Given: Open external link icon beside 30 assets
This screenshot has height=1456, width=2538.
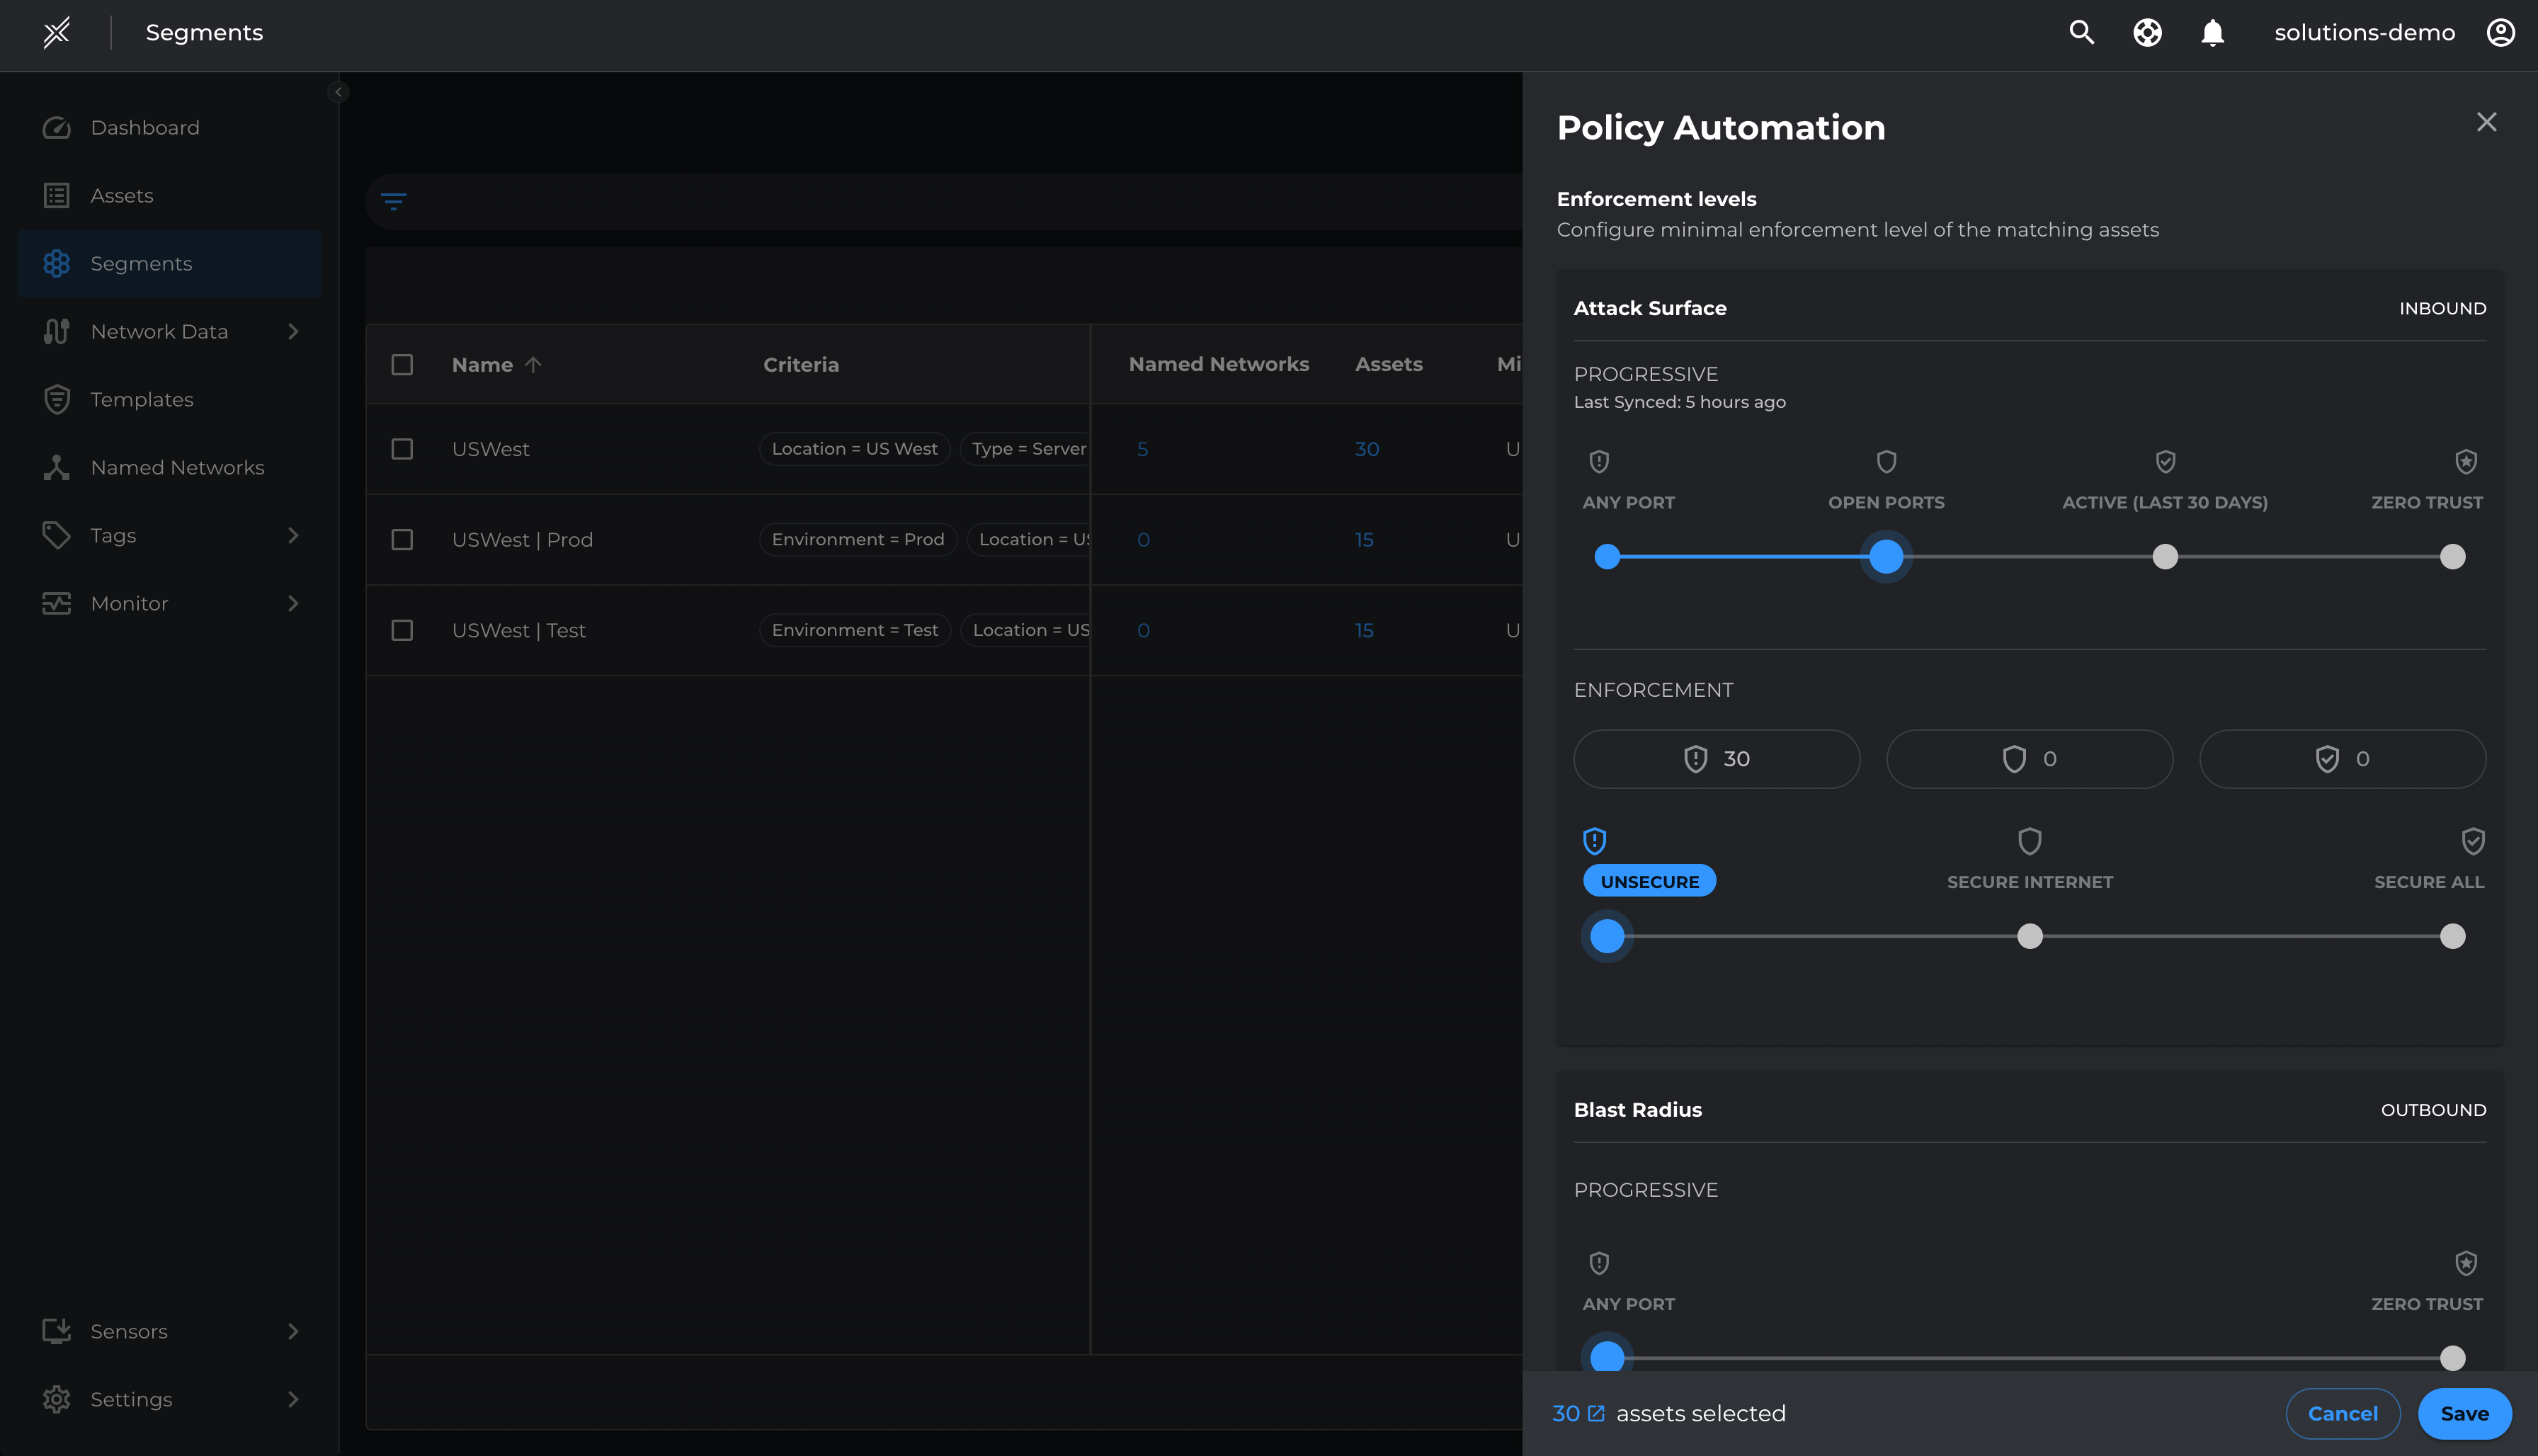Looking at the screenshot, I should (x=1596, y=1413).
